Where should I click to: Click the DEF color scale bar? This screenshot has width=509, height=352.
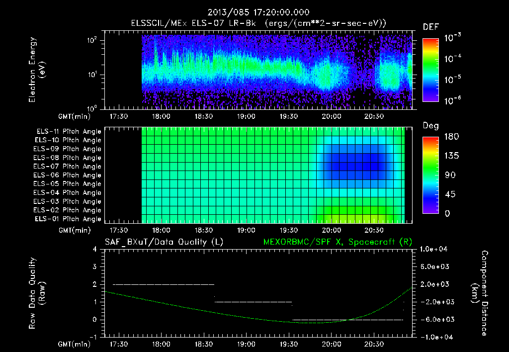point(430,70)
